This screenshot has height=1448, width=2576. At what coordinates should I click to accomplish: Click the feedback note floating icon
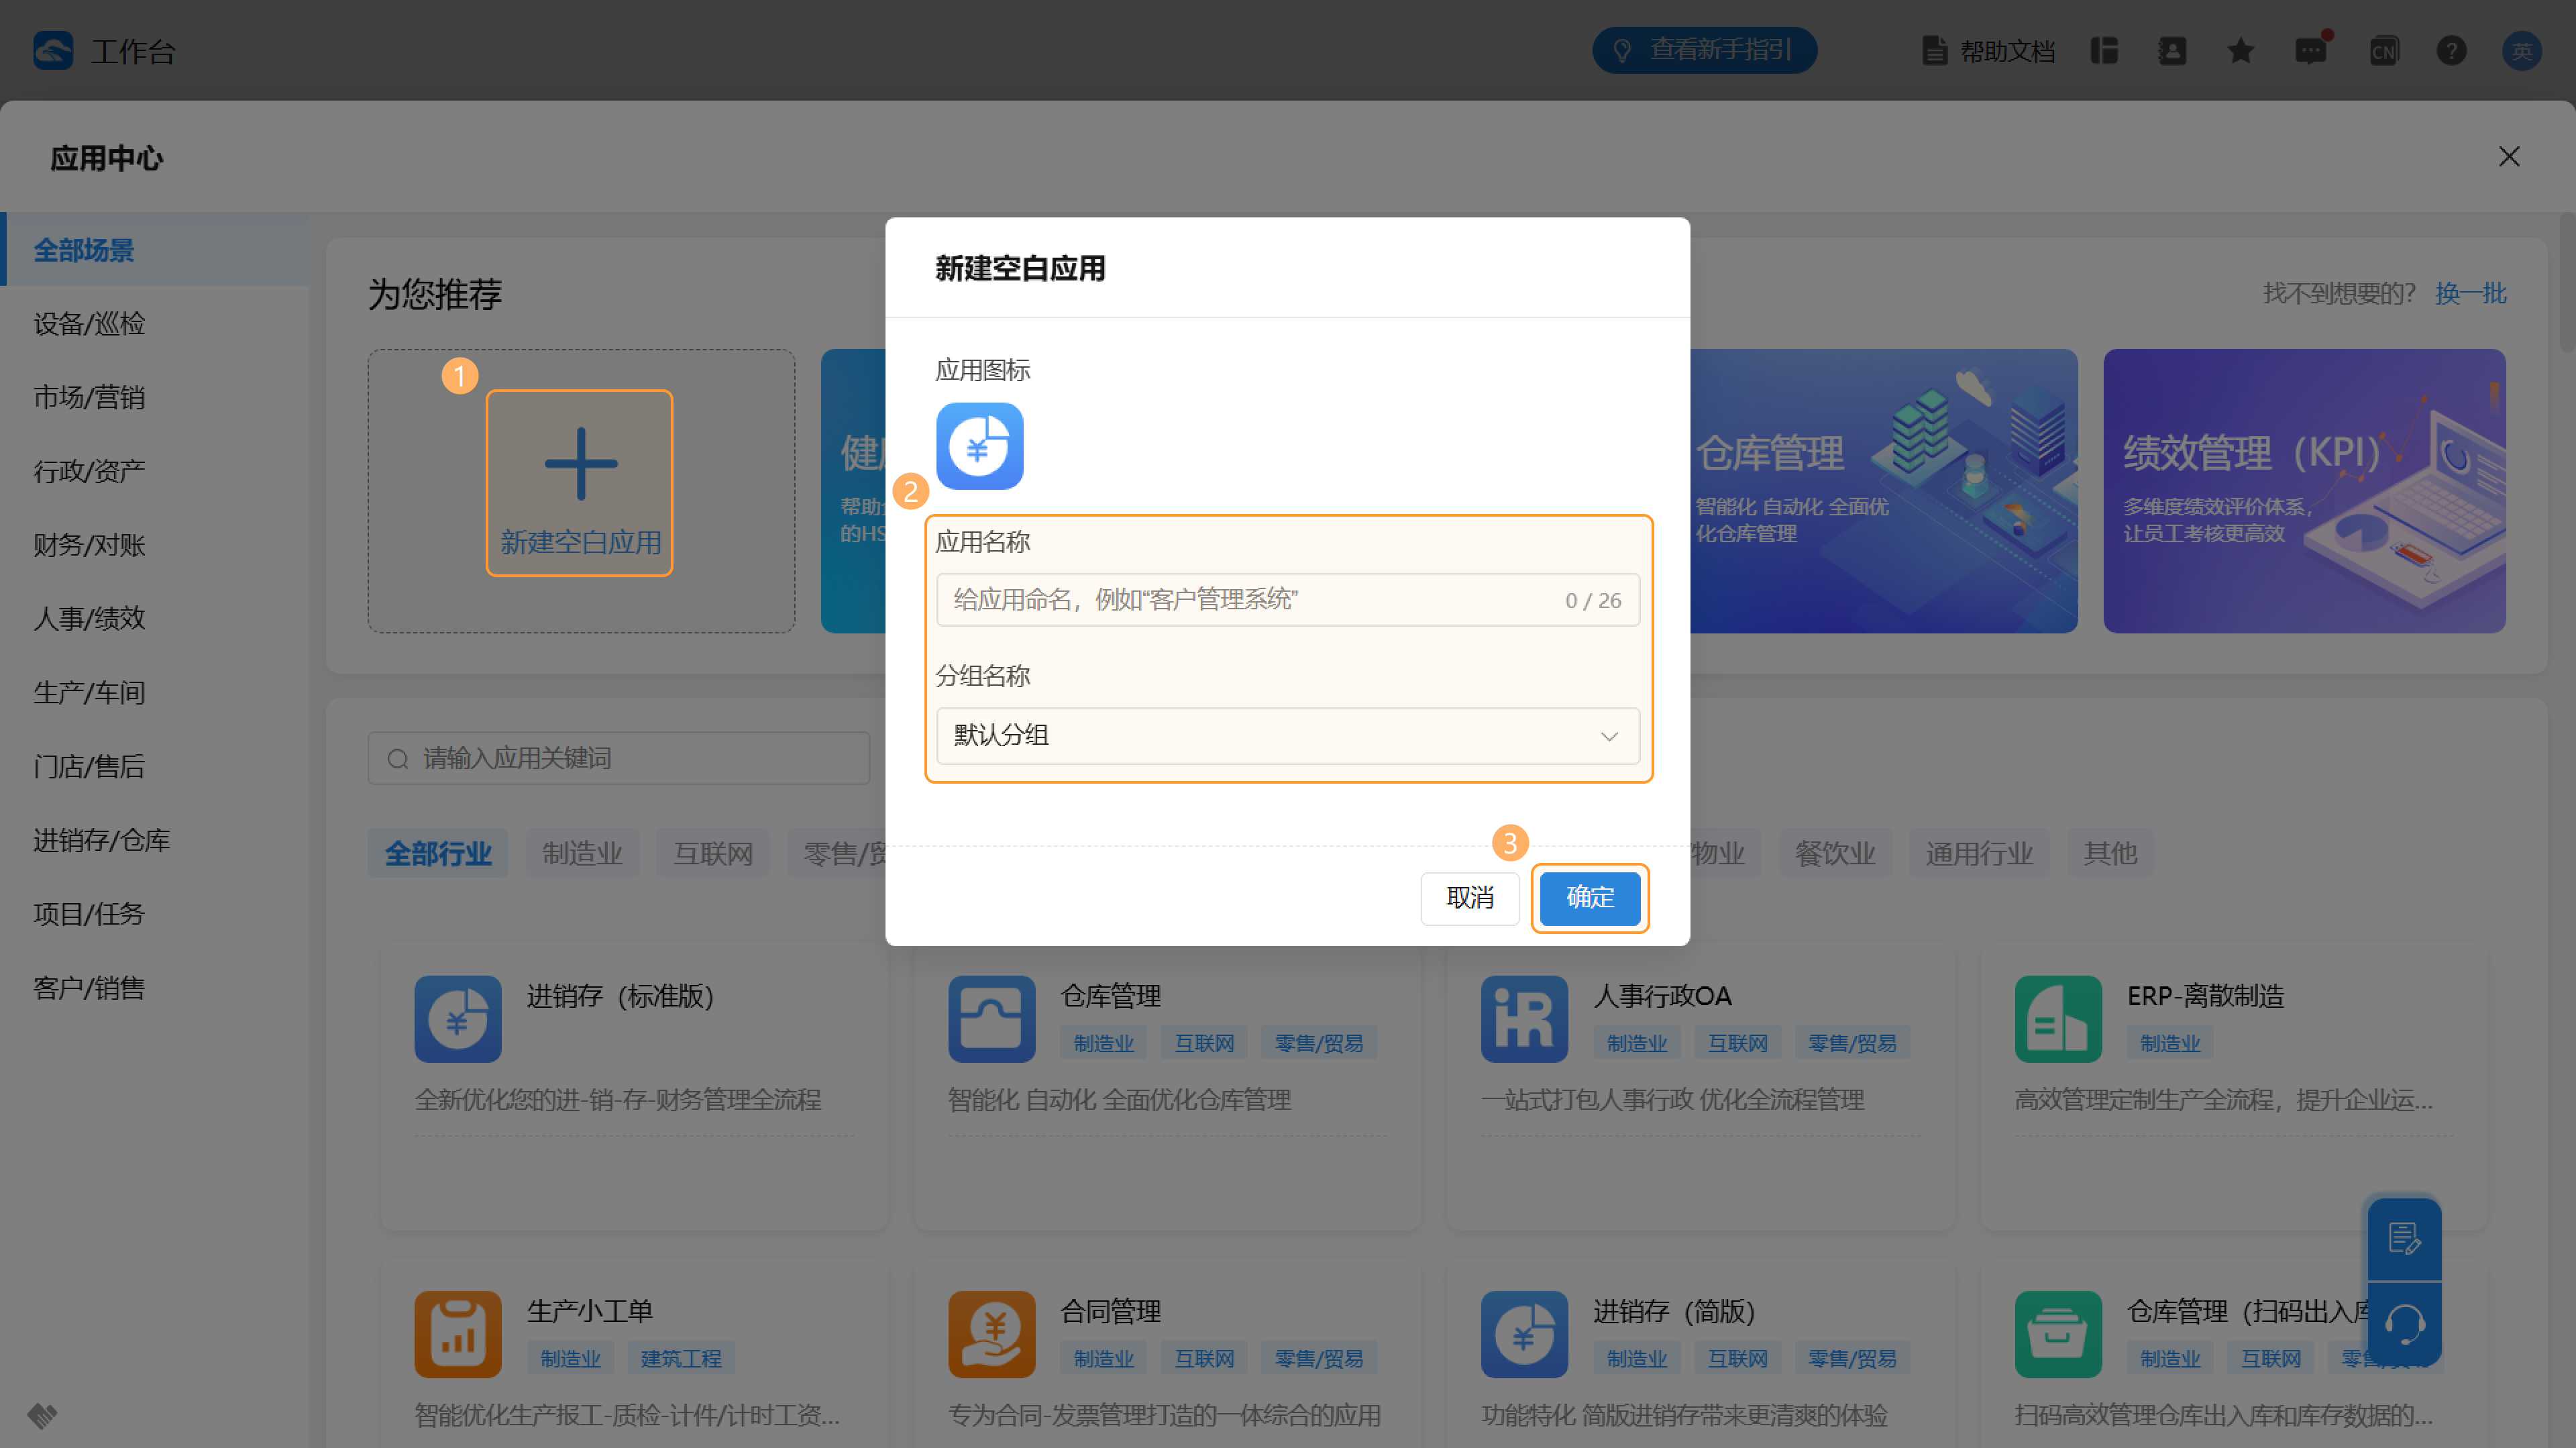pos(2404,1239)
